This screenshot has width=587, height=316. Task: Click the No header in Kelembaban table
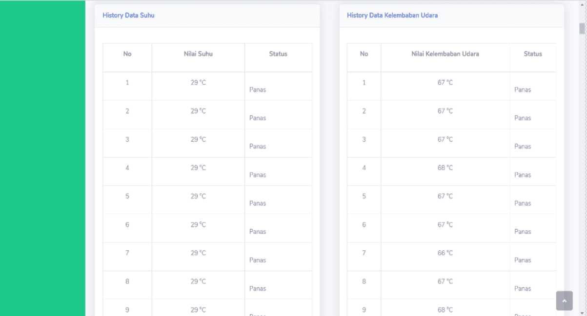[364, 54]
